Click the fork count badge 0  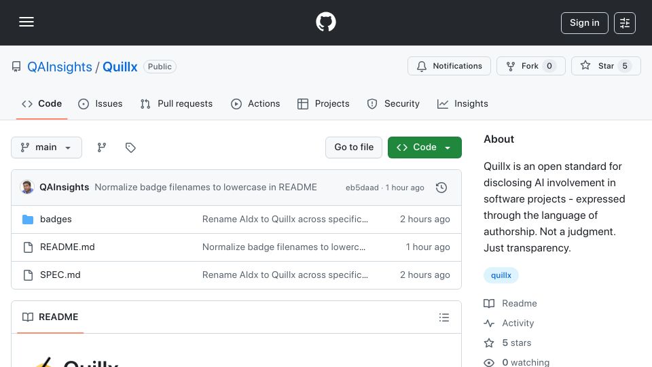(x=549, y=66)
